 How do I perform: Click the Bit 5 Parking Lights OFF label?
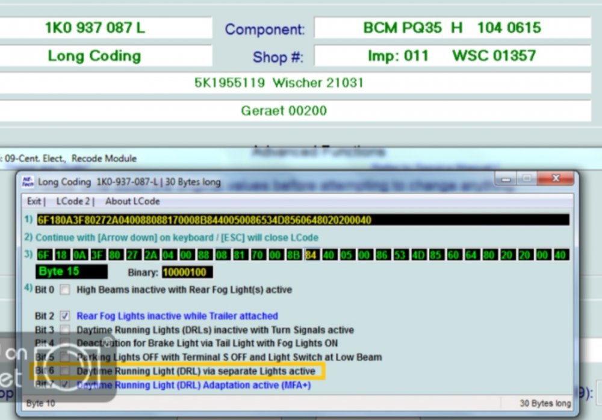click(229, 357)
